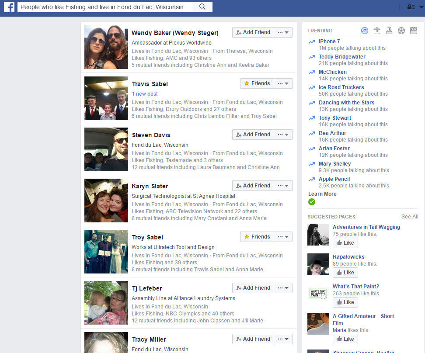This screenshot has width=425, height=353.
Task: Open trending topic Bea Arthur
Action: click(332, 133)
